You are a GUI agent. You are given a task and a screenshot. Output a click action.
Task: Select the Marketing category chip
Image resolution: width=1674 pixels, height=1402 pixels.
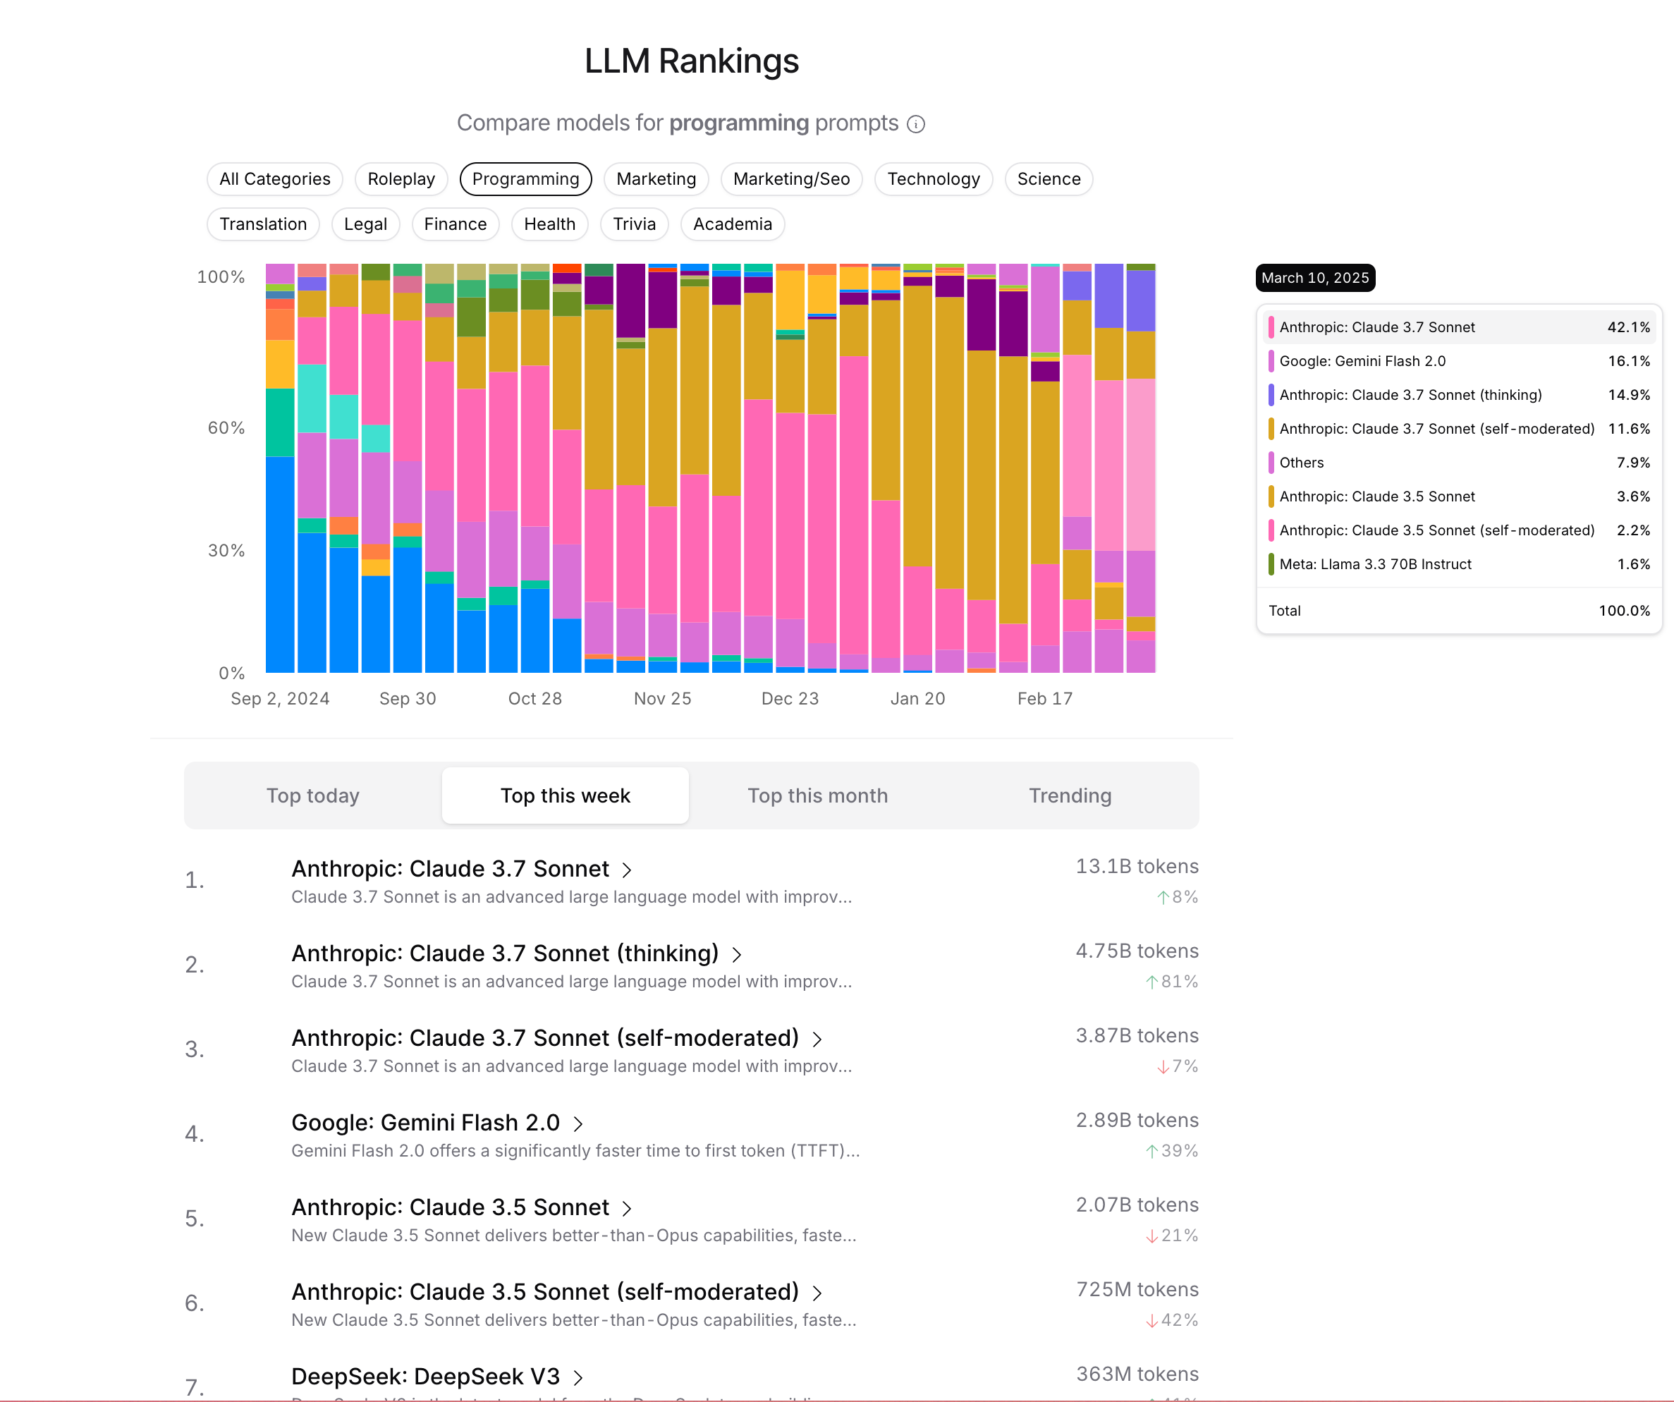(656, 178)
